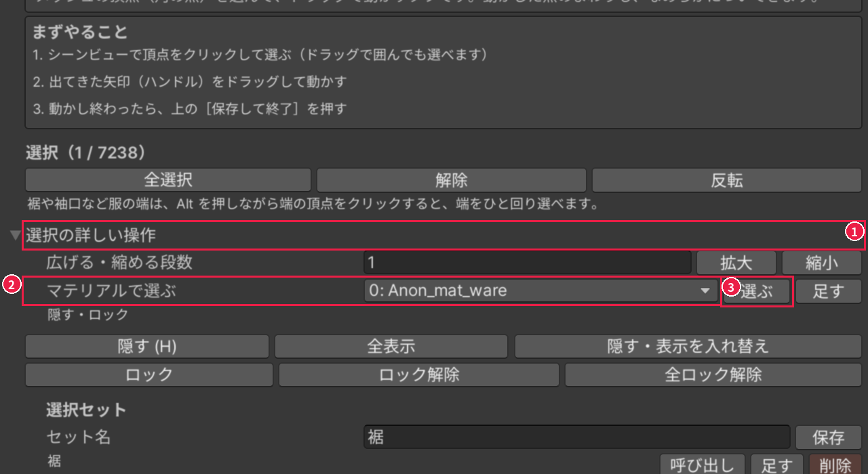Click the 隠す (H) button

147,346
